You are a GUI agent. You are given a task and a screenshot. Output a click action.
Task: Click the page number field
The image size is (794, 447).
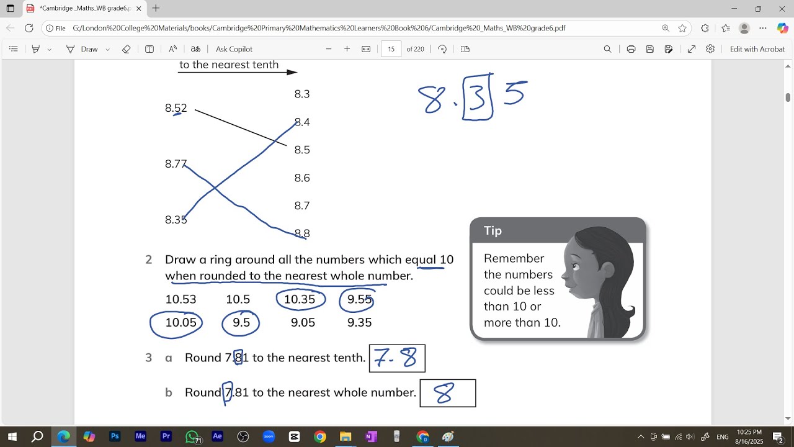click(391, 49)
